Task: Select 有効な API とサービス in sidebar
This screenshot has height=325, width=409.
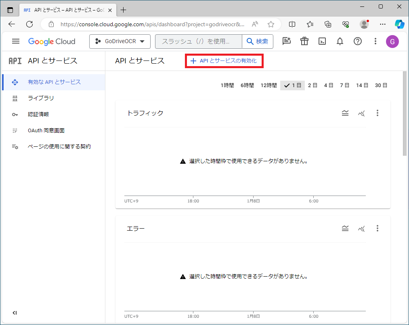Action: click(54, 82)
